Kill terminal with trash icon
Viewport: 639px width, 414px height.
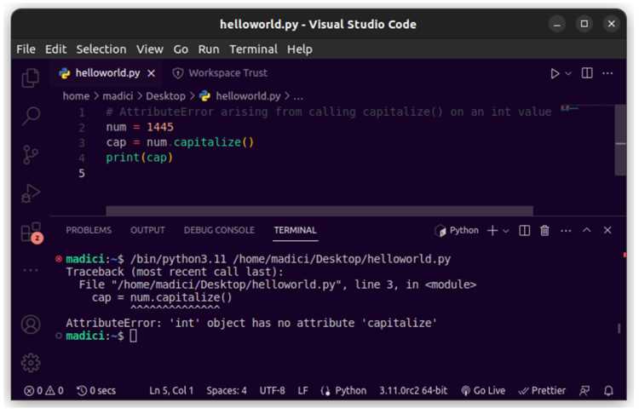point(544,231)
